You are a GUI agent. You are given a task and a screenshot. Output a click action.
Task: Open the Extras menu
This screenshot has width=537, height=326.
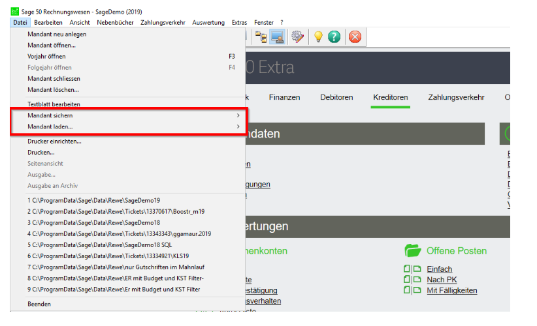(239, 23)
